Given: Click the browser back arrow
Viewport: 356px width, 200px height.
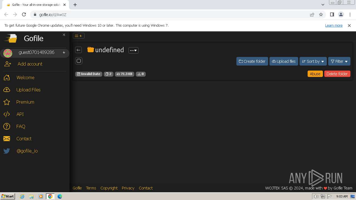Looking at the screenshot, I should [x=6, y=15].
